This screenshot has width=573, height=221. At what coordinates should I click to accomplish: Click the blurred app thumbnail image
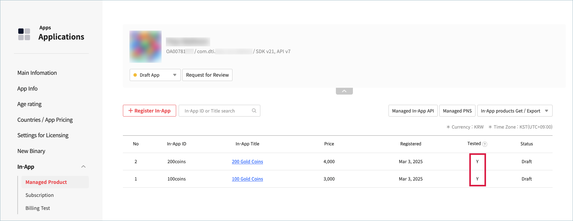pos(145,47)
